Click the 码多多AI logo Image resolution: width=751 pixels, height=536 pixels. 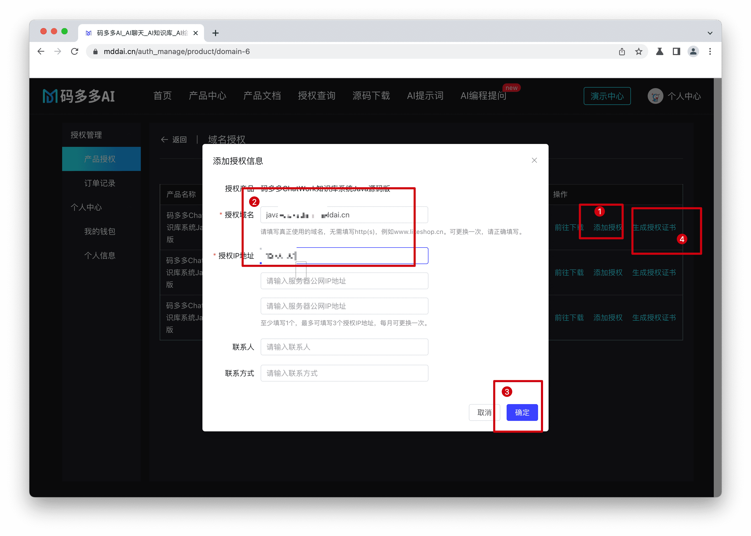pyautogui.click(x=78, y=96)
